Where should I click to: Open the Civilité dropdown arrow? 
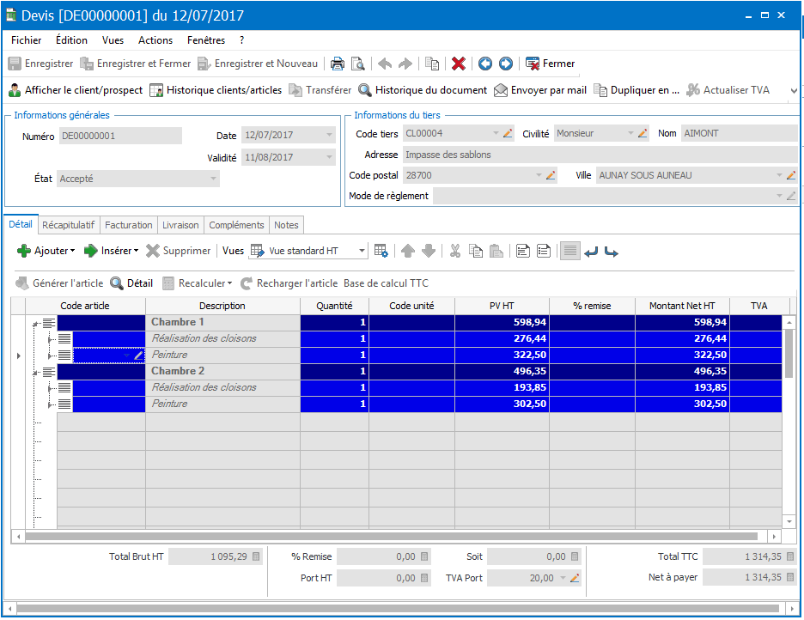(x=630, y=133)
